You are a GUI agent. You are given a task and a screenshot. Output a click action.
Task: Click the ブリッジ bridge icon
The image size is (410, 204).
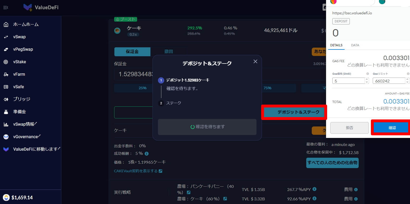[6, 99]
